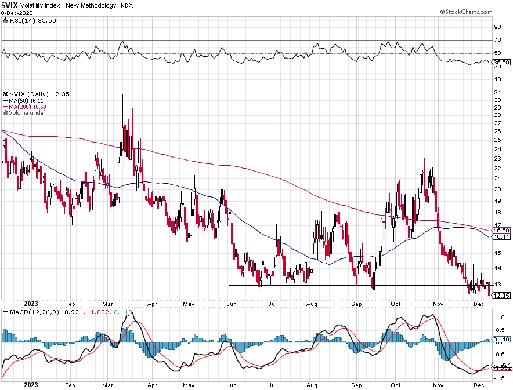
Task: Click the 16.59 MA(200) value tag
Action: (501, 230)
